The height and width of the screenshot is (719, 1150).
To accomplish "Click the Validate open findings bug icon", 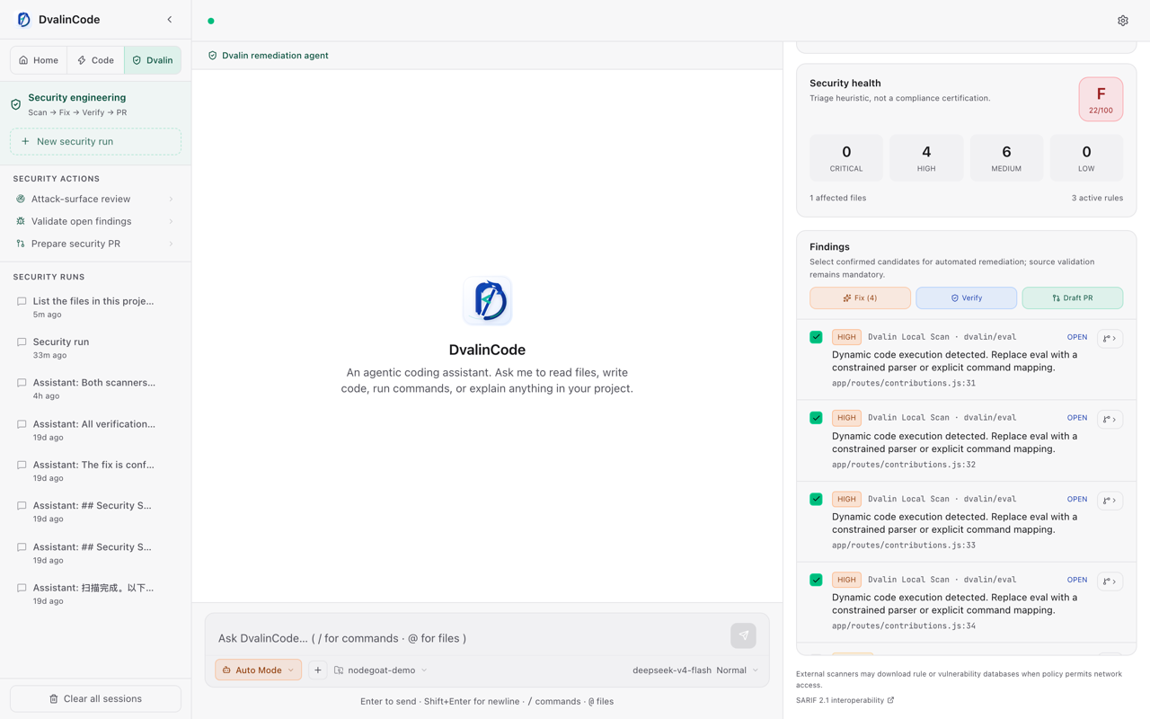I will coord(21,221).
